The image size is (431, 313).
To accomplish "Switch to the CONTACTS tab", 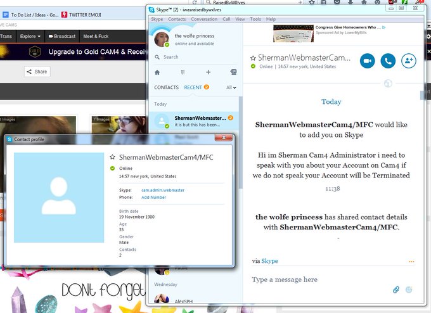I will click(x=166, y=87).
